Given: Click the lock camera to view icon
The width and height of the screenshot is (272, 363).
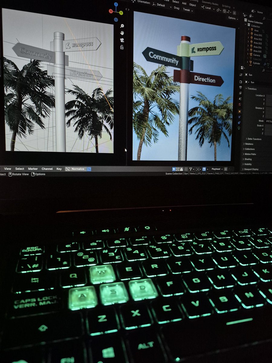Looking at the screenshot, I should click(x=122, y=47).
